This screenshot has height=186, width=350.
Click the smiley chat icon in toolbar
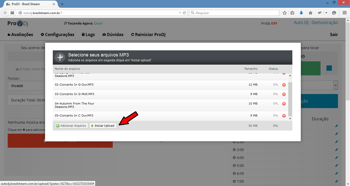pos(334,13)
